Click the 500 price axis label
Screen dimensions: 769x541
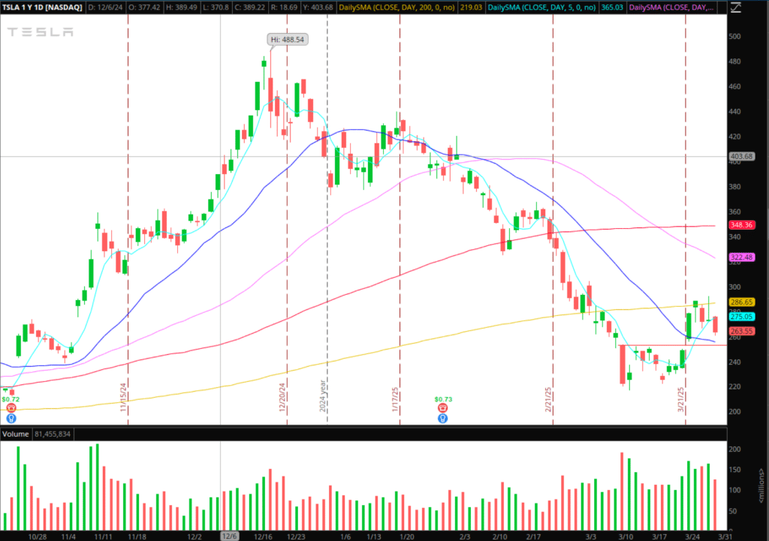pos(734,36)
